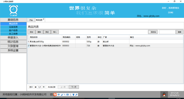
Task: Click the 单位 column header
Action: (x=100, y=37)
